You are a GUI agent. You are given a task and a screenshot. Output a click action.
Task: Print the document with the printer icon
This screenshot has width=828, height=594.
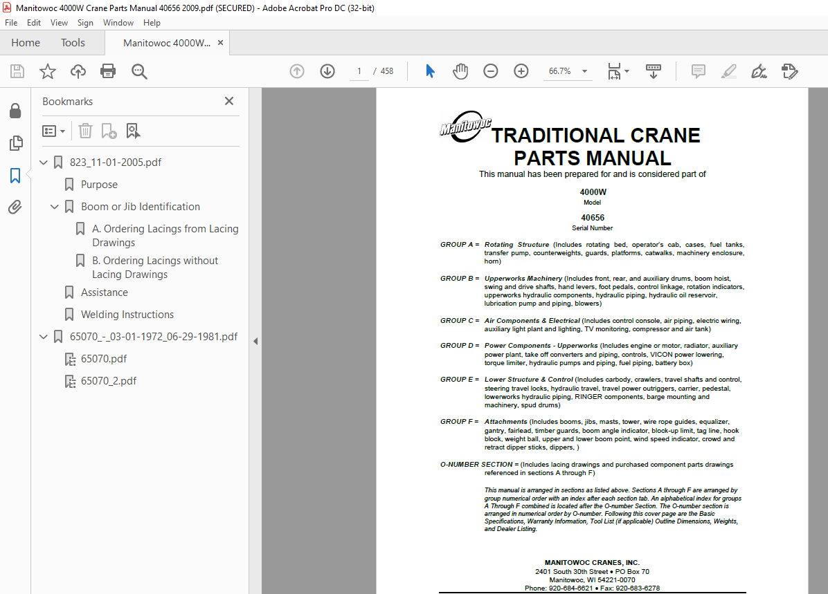click(108, 71)
